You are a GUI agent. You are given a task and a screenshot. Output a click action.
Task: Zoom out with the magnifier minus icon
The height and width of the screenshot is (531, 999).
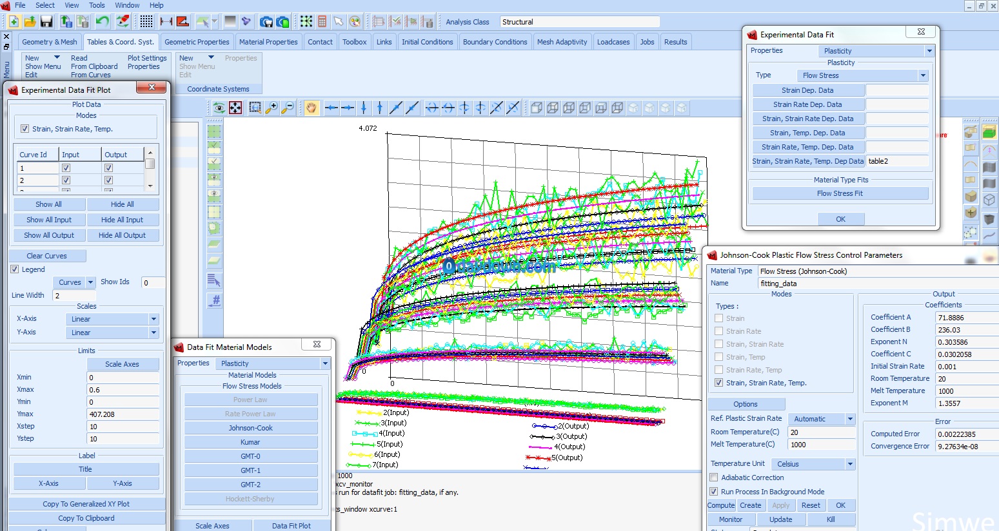288,108
